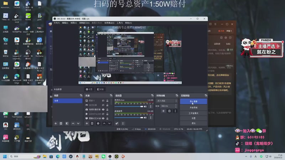
Task: Open 滤镜 filters in source toolbar
Action: [x=100, y=89]
